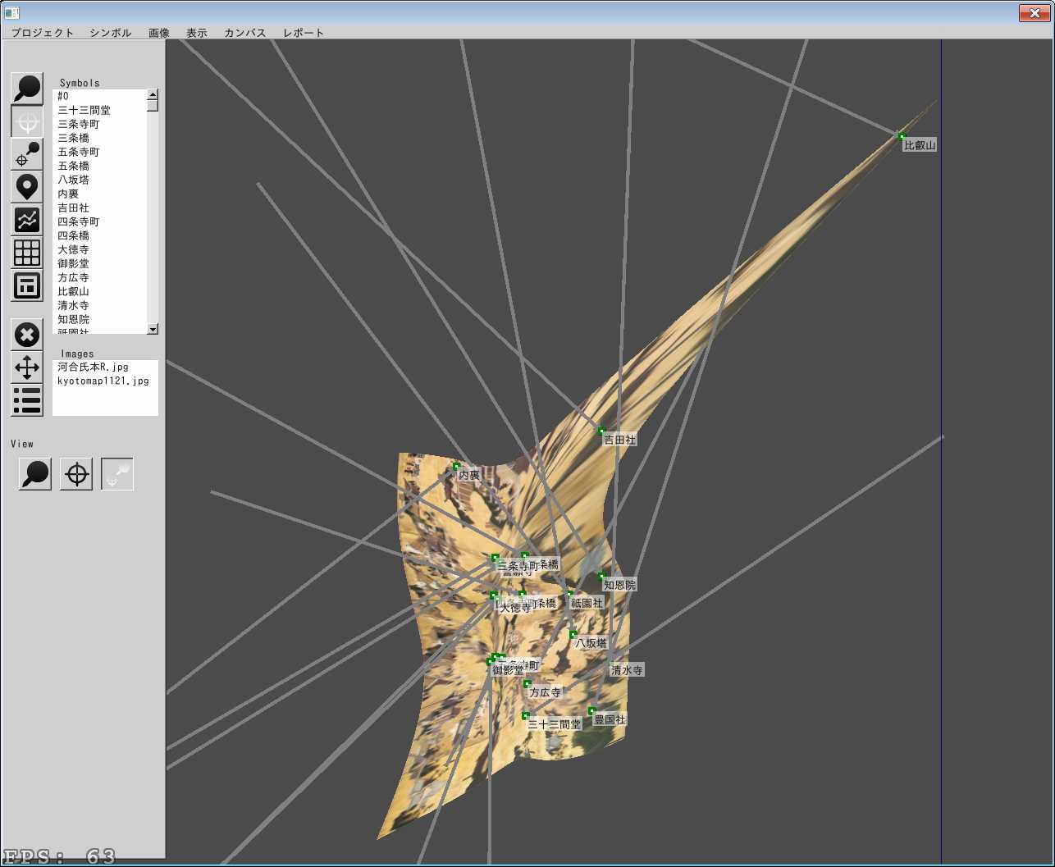Click the 比叡山 label on the map canvas
Screen dimensions: 1055x867
click(920, 145)
